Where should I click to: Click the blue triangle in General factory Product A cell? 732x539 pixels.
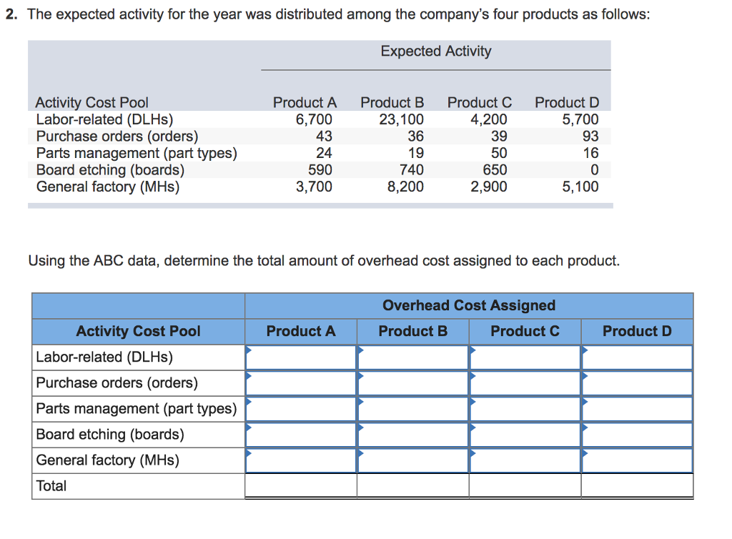(x=248, y=453)
